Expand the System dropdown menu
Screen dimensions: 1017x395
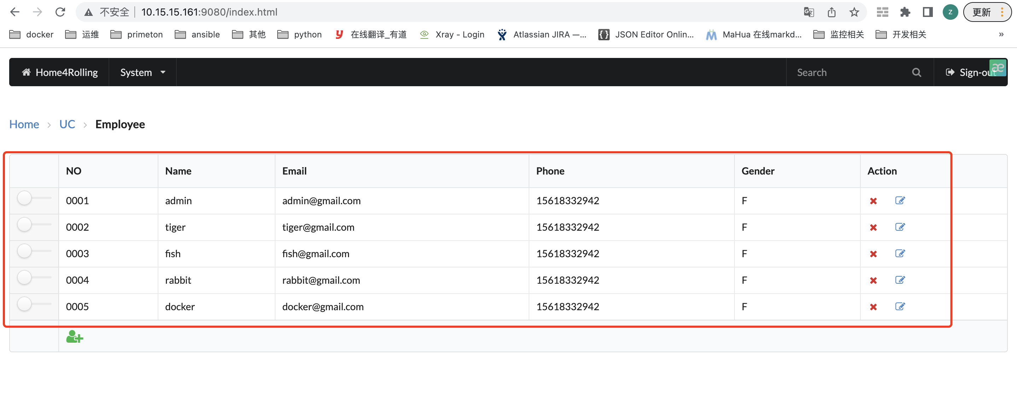point(143,72)
